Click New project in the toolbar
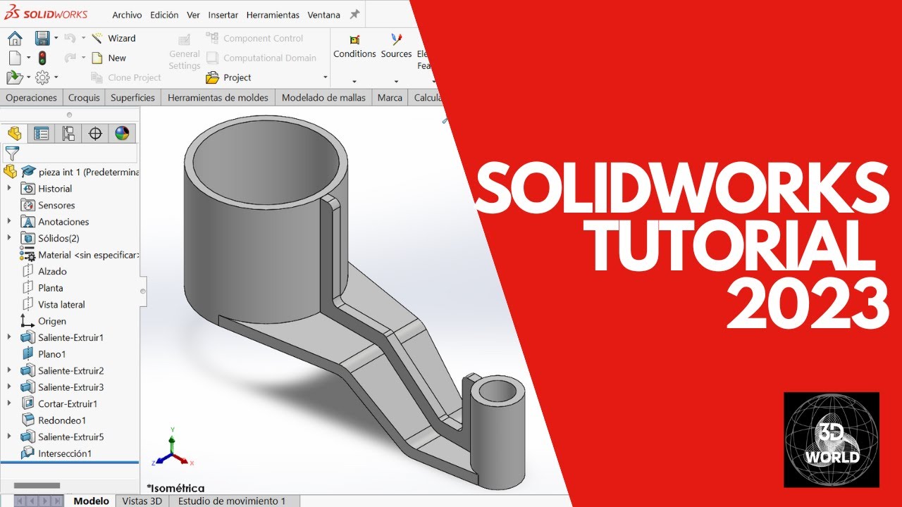 click(109, 58)
